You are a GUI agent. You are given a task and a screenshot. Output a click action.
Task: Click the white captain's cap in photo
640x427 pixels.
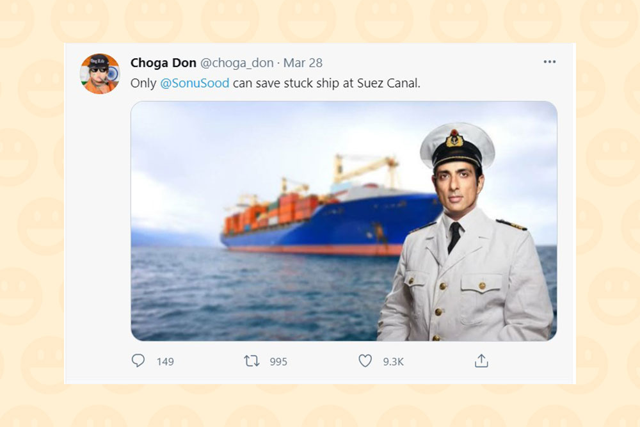[x=457, y=145]
